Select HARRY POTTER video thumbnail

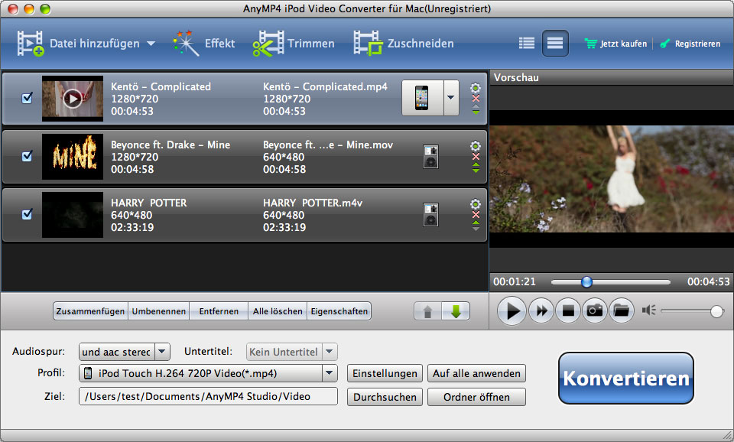tap(73, 214)
